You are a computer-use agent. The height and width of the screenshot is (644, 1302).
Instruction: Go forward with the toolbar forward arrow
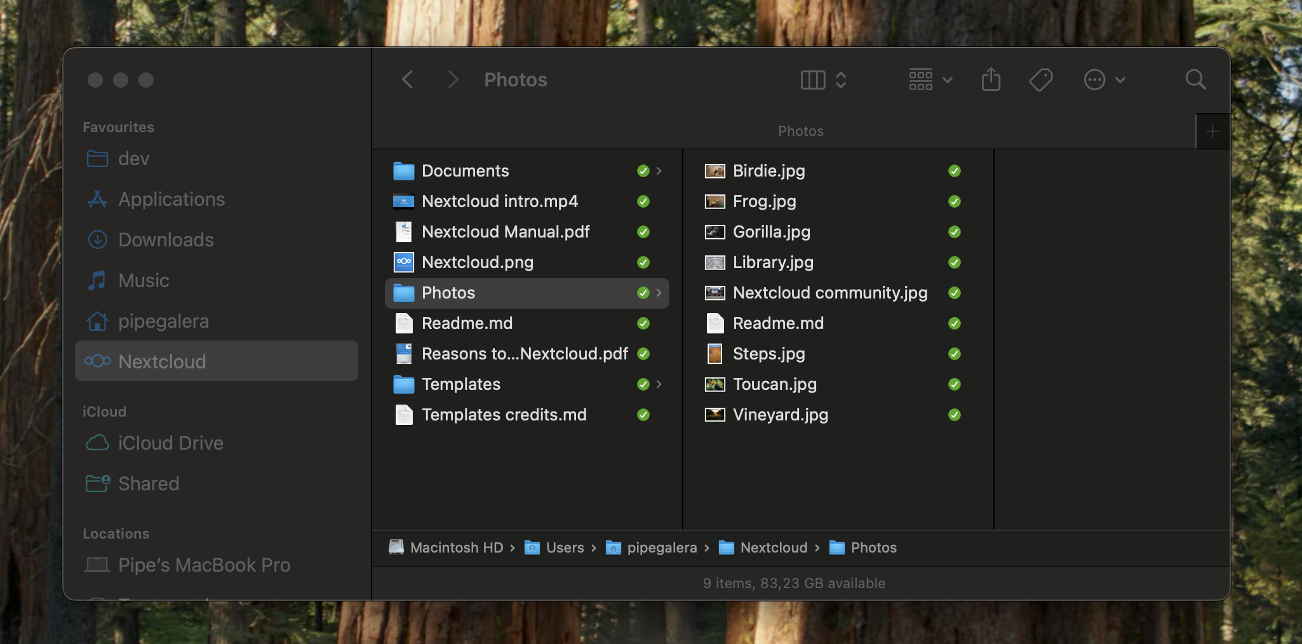click(x=452, y=80)
